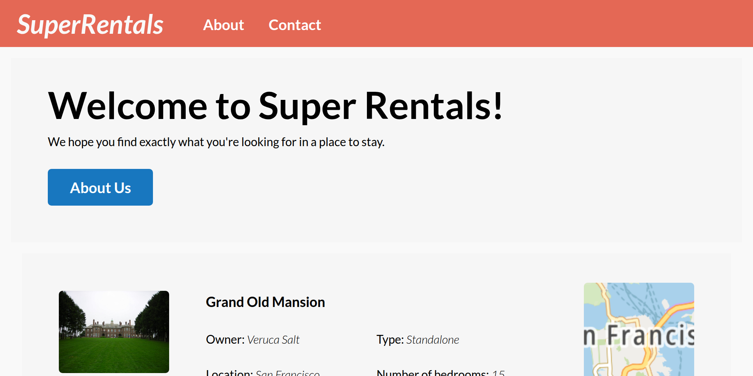753x376 pixels.
Task: Click the Grand Old Mansion title
Action: coord(265,302)
